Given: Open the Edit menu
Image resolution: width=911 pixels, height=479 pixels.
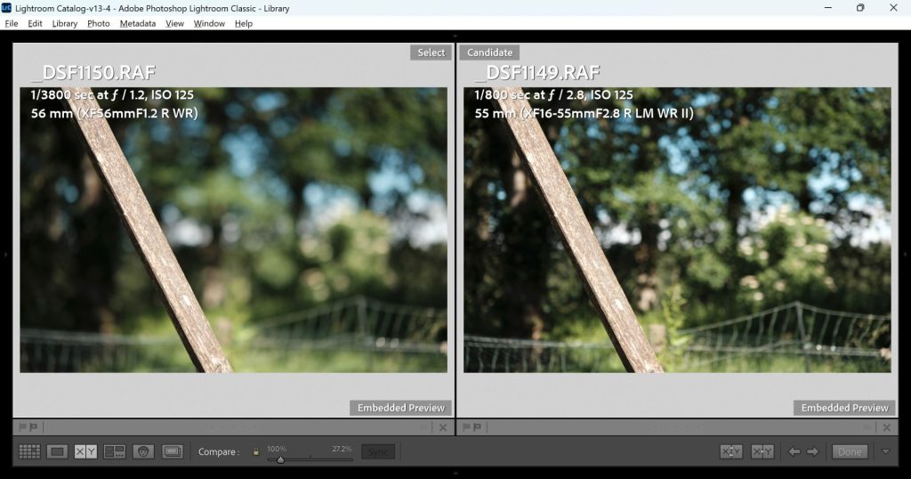Looking at the screenshot, I should [35, 23].
